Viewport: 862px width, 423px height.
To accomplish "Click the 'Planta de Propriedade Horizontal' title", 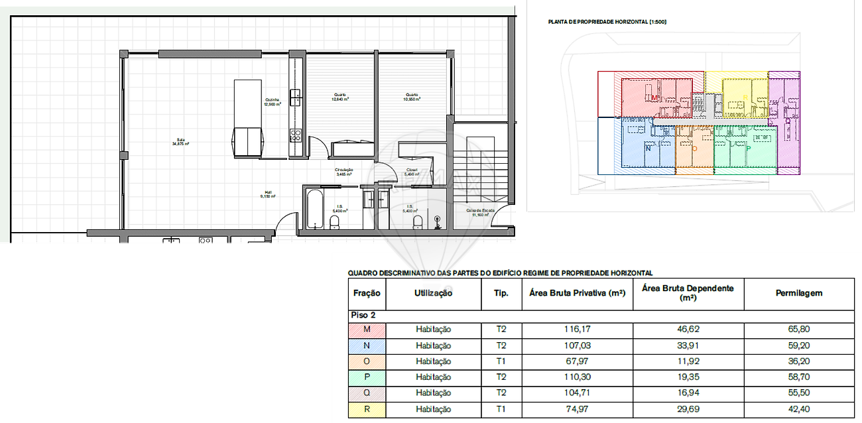I will point(607,23).
